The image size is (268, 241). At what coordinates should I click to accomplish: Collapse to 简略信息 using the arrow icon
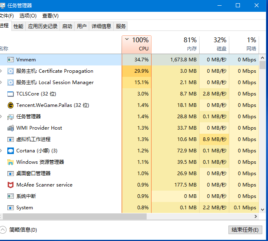click(x=3, y=230)
